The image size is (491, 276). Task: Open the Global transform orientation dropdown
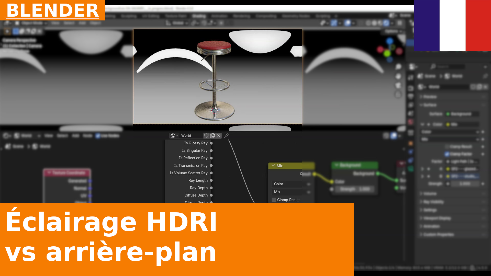click(177, 23)
